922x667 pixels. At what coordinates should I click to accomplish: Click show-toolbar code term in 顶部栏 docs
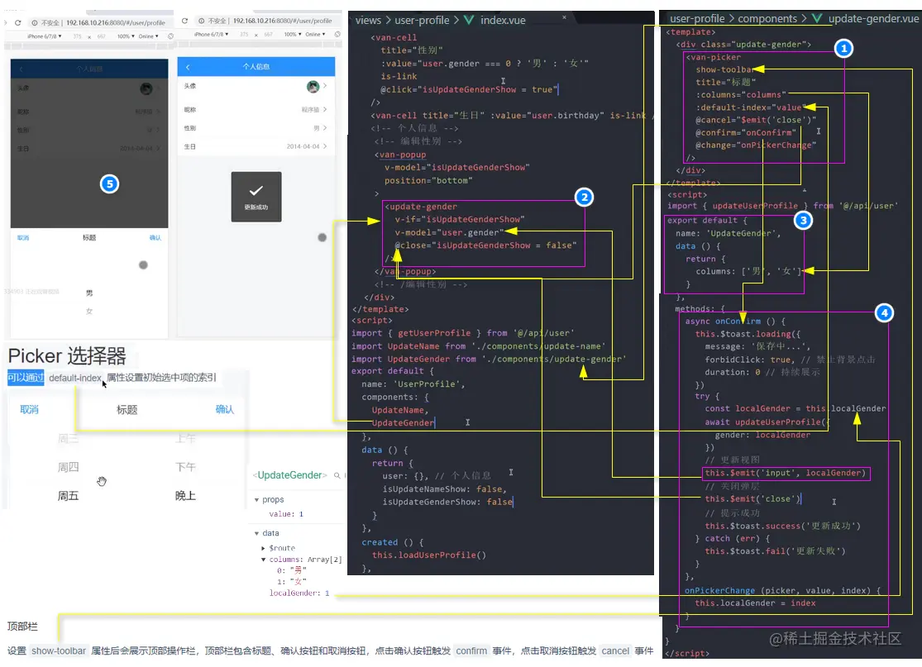tap(59, 650)
